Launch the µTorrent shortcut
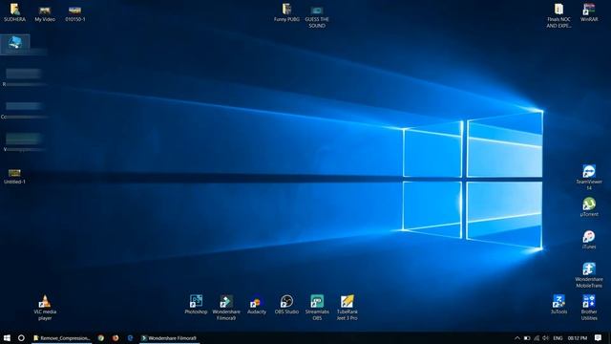611x344 pixels. [x=589, y=207]
